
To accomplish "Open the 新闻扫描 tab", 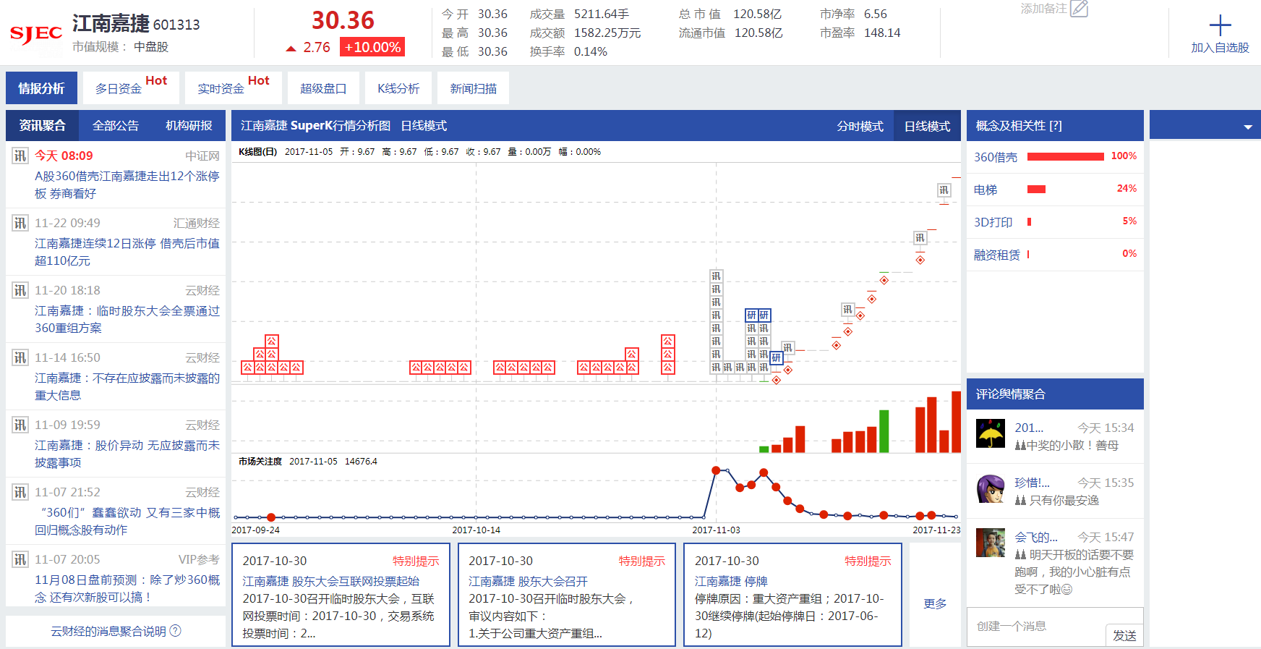I will pos(473,88).
